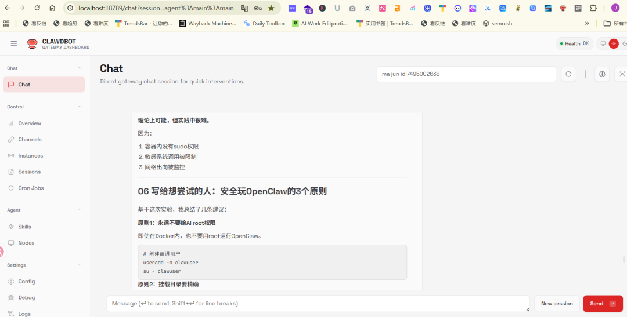The image size is (627, 317).
Task: Collapse the Settings sidebar section
Action: 79,265
